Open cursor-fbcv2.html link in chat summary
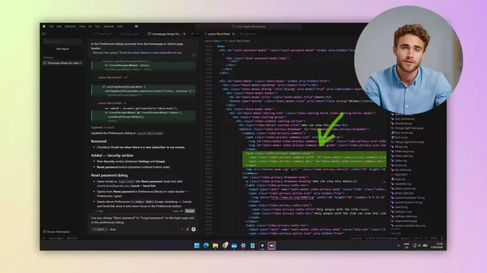Screen dimensions: 487x273 [150, 133]
